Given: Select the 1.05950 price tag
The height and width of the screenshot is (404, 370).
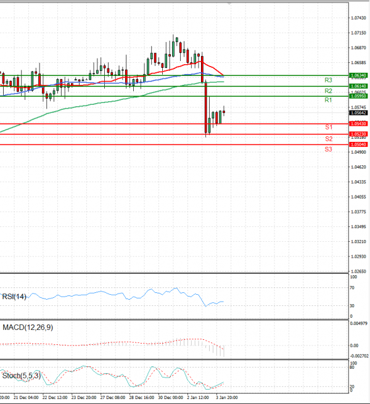Looking at the screenshot, I should click(x=358, y=96).
